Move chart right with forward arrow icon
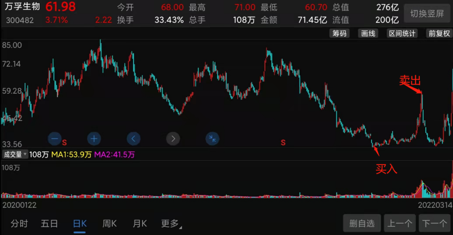The width and height of the screenshot is (453, 235). [x=173, y=139]
